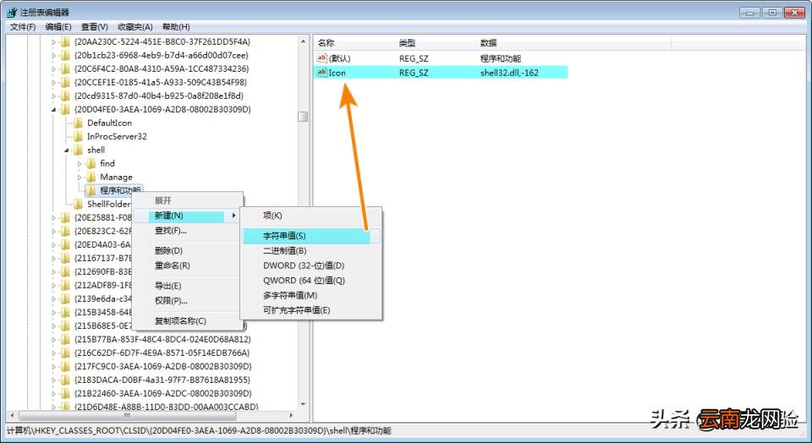This screenshot has width=812, height=443.
Task: Open the 帮助(H) menu
Action: (176, 27)
